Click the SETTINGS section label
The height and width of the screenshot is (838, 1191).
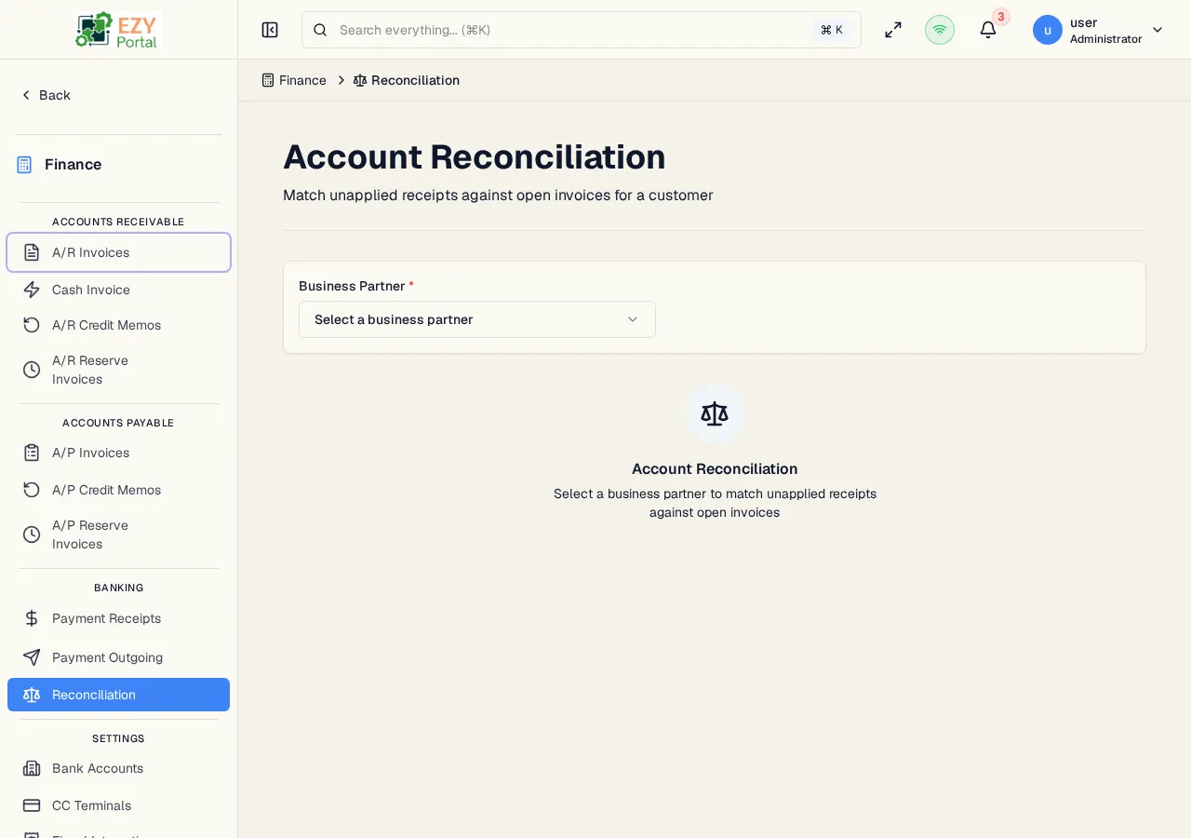coord(118,738)
